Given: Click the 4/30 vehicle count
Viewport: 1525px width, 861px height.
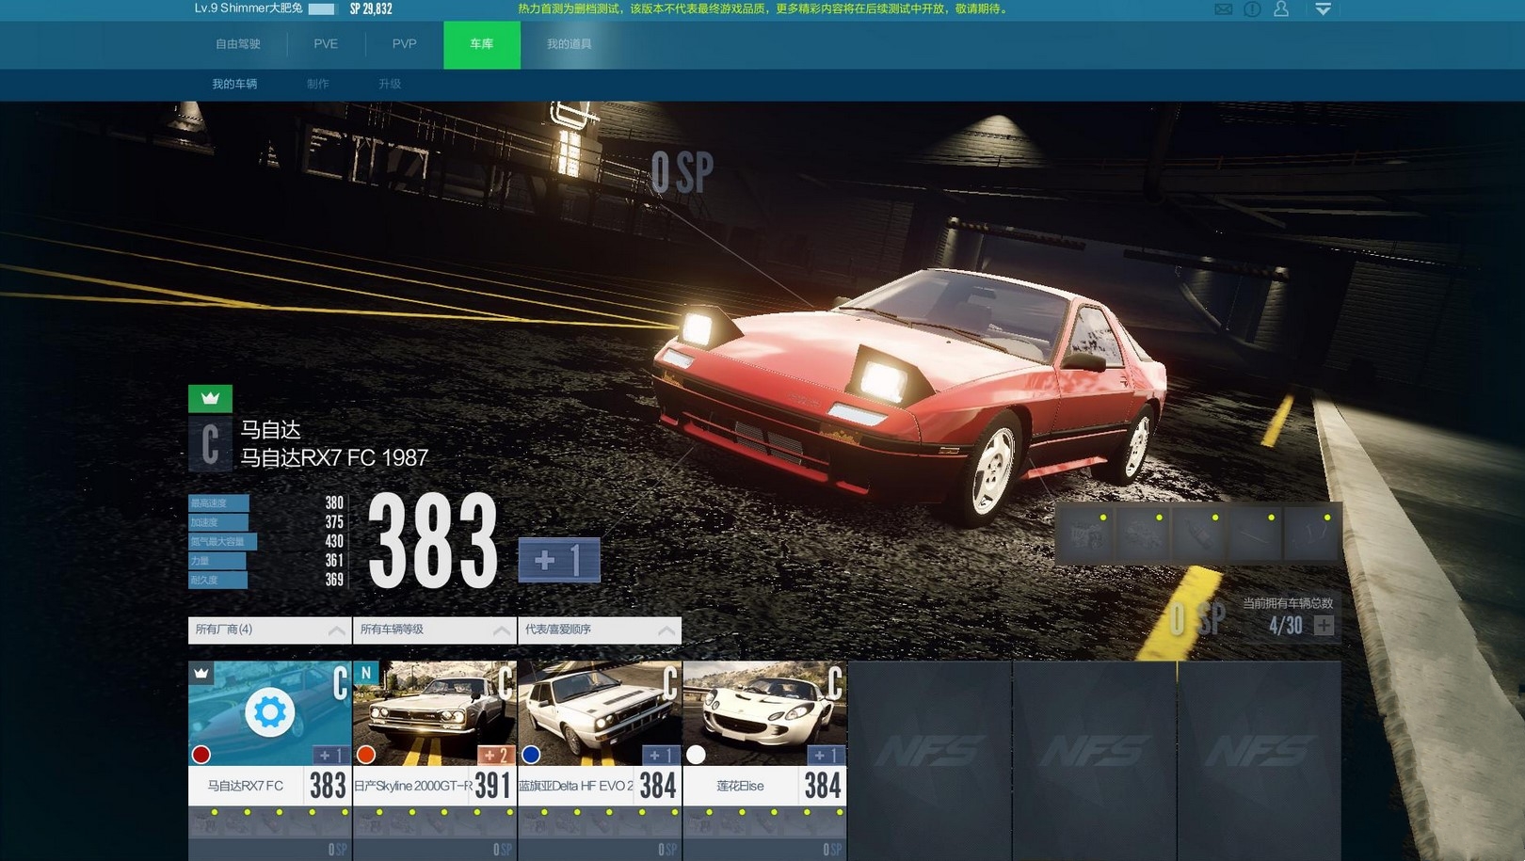Looking at the screenshot, I should (x=1285, y=626).
